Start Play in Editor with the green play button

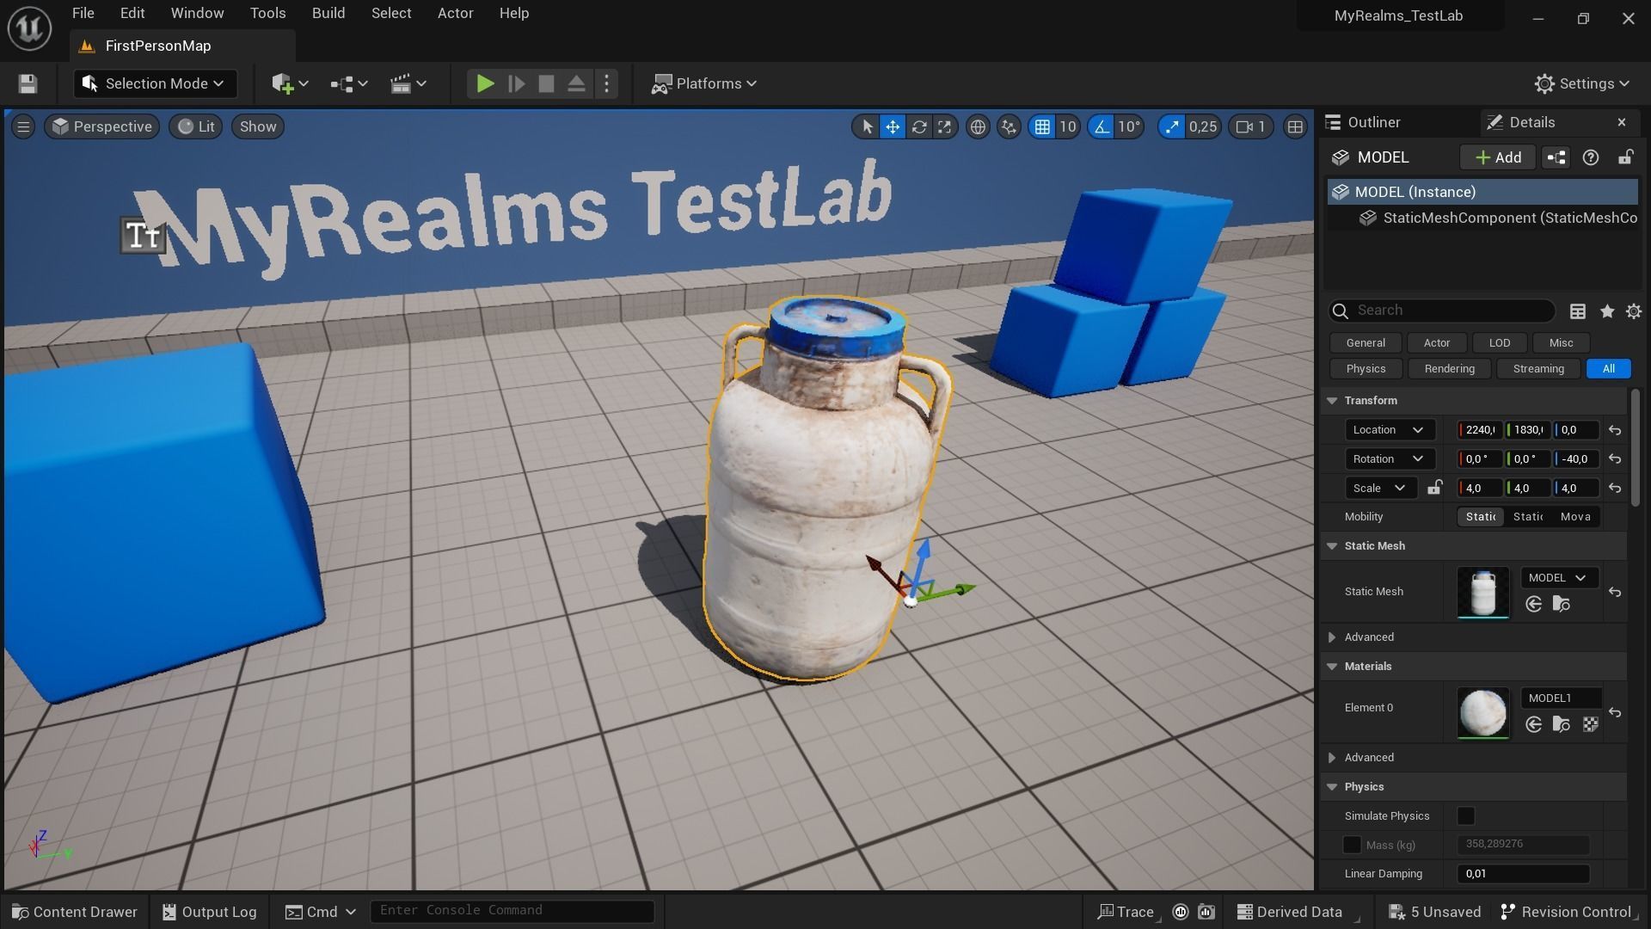(485, 83)
